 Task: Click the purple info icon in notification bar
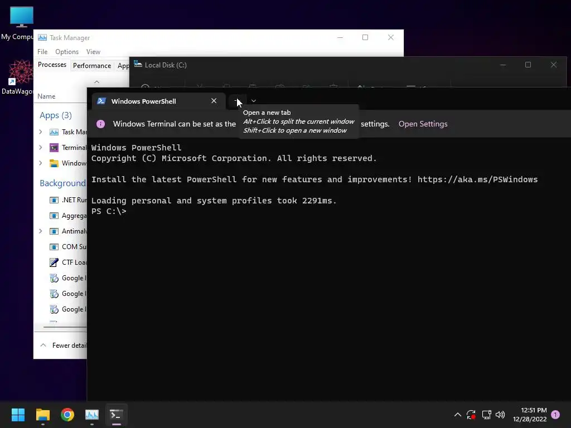click(100, 124)
